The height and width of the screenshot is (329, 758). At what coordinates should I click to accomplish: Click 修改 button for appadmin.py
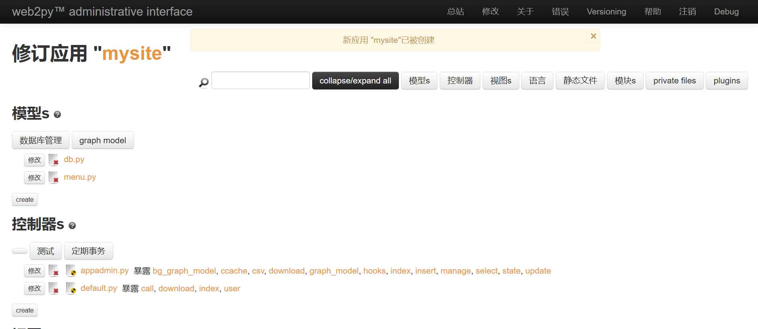coord(35,271)
